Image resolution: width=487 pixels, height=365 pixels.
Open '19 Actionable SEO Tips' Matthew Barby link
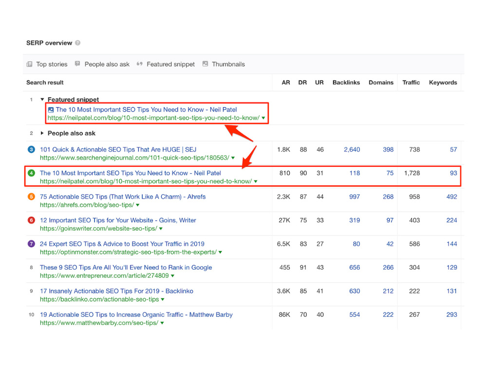click(136, 315)
